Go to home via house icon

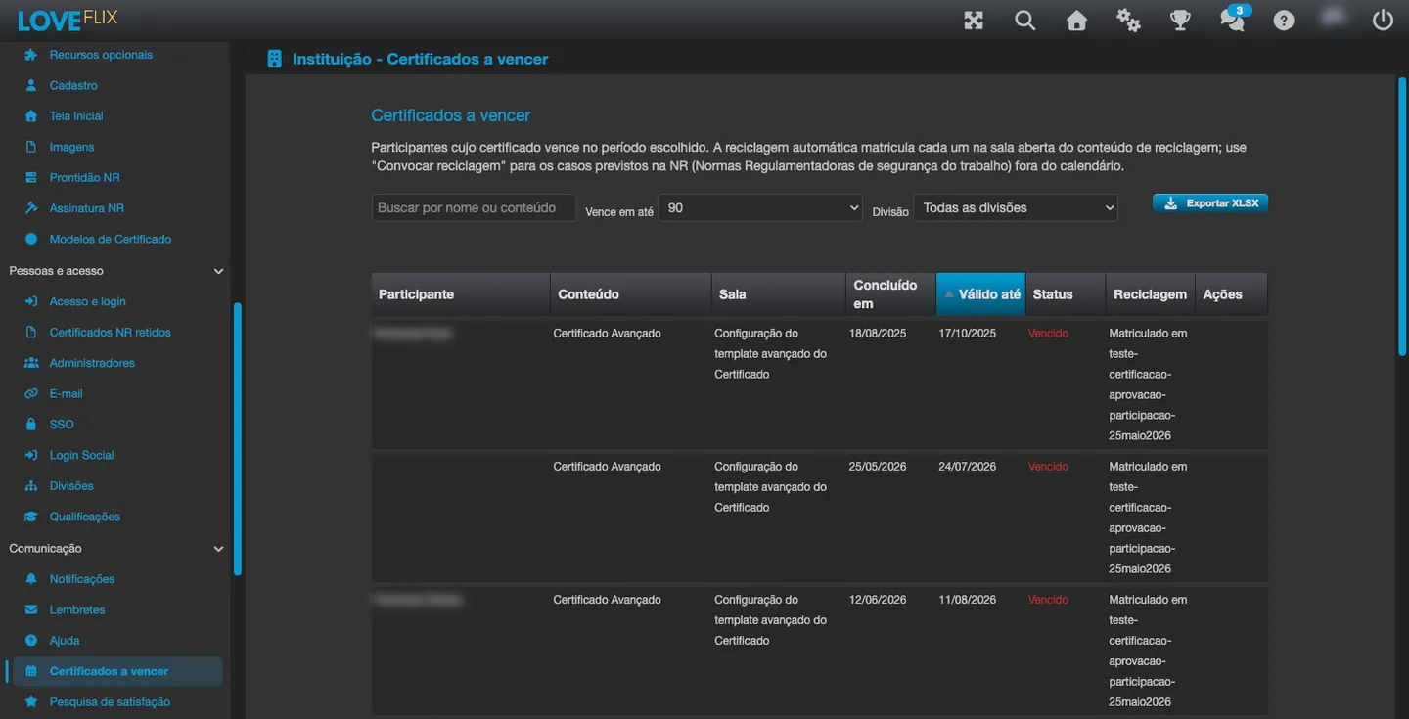click(1077, 20)
